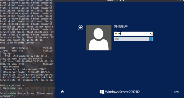Click 'Potentially risky methods: TRACE' line
Screen dimensions: 184x98
click(x=23, y=70)
